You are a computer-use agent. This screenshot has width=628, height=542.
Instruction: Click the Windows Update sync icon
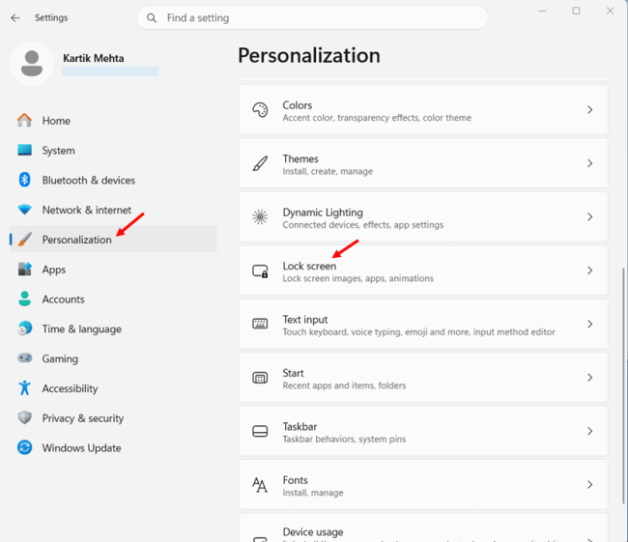coord(24,447)
